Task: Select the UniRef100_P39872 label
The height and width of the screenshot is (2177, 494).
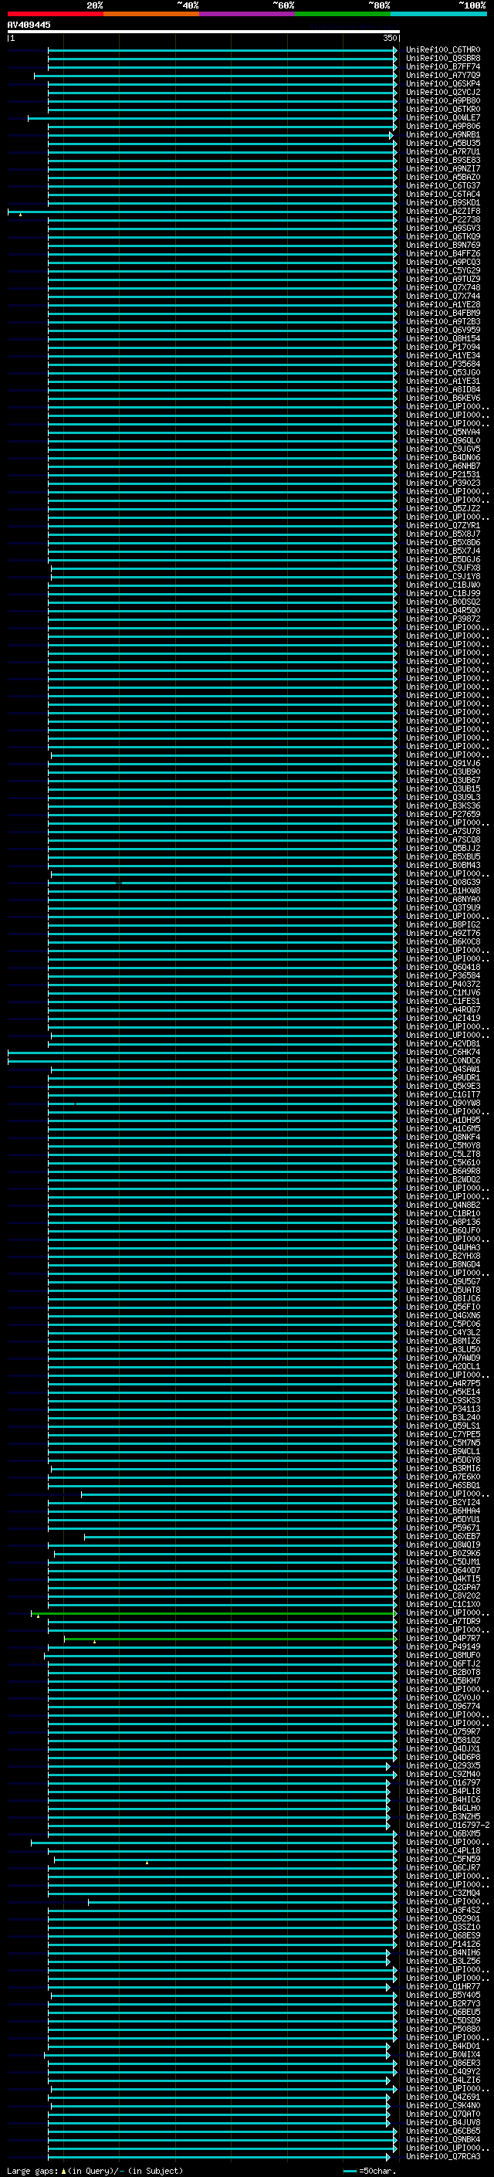Action: 443,619
